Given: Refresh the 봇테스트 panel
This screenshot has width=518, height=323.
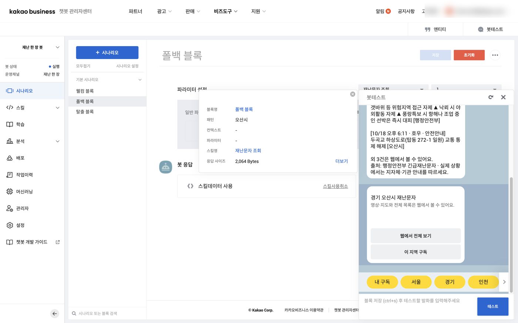Looking at the screenshot, I should [491, 97].
